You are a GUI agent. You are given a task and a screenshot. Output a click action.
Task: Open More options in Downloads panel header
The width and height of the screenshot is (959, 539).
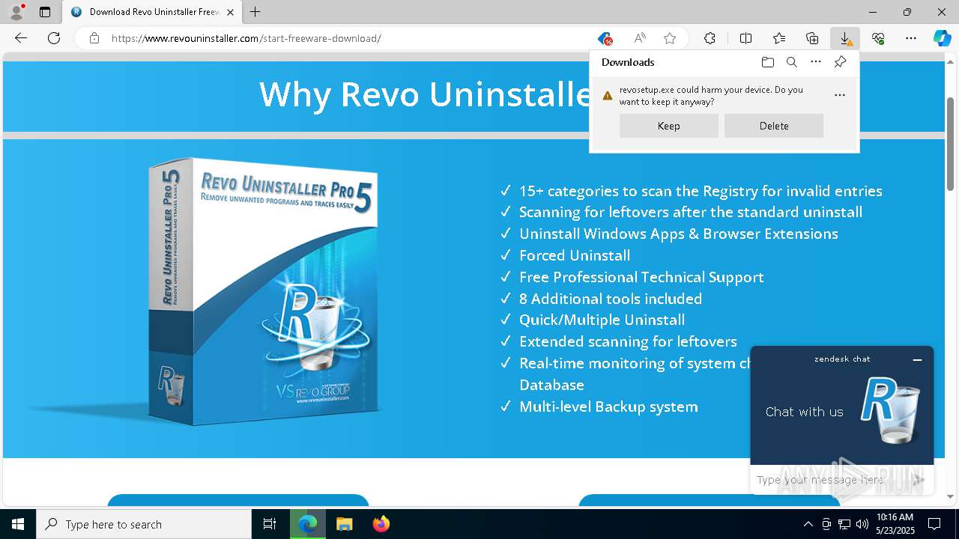(816, 62)
